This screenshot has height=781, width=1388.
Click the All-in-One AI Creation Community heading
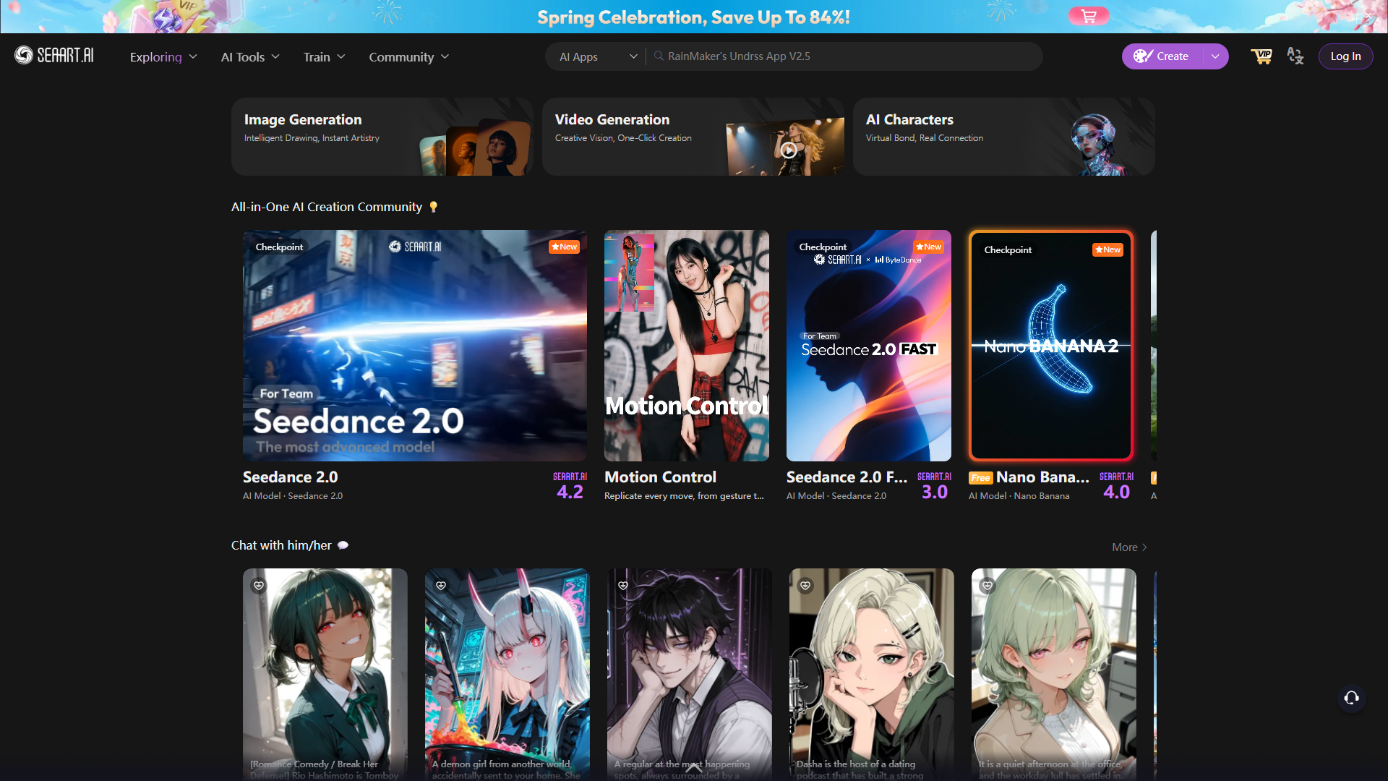327,207
